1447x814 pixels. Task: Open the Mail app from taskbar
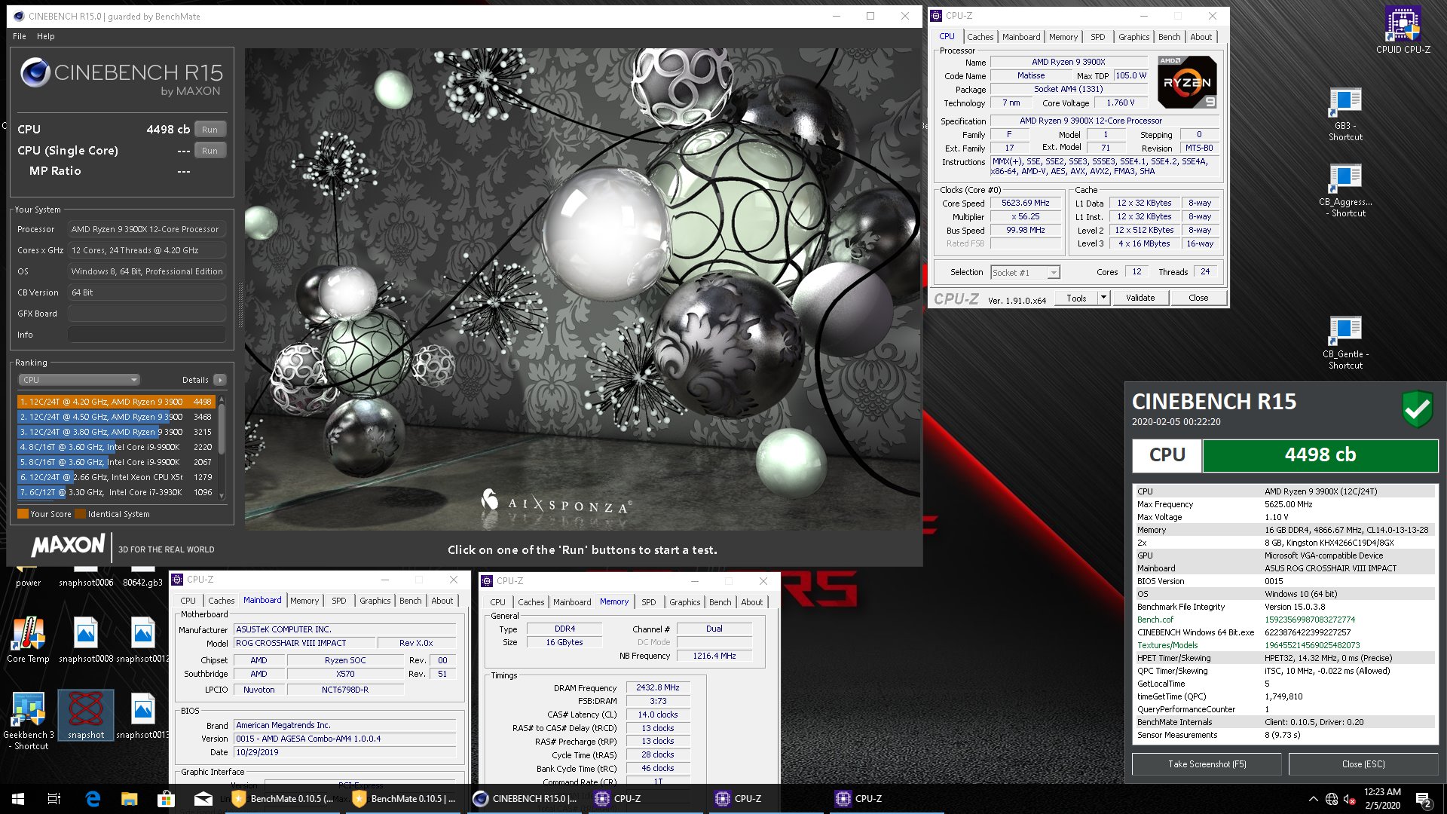[203, 799]
